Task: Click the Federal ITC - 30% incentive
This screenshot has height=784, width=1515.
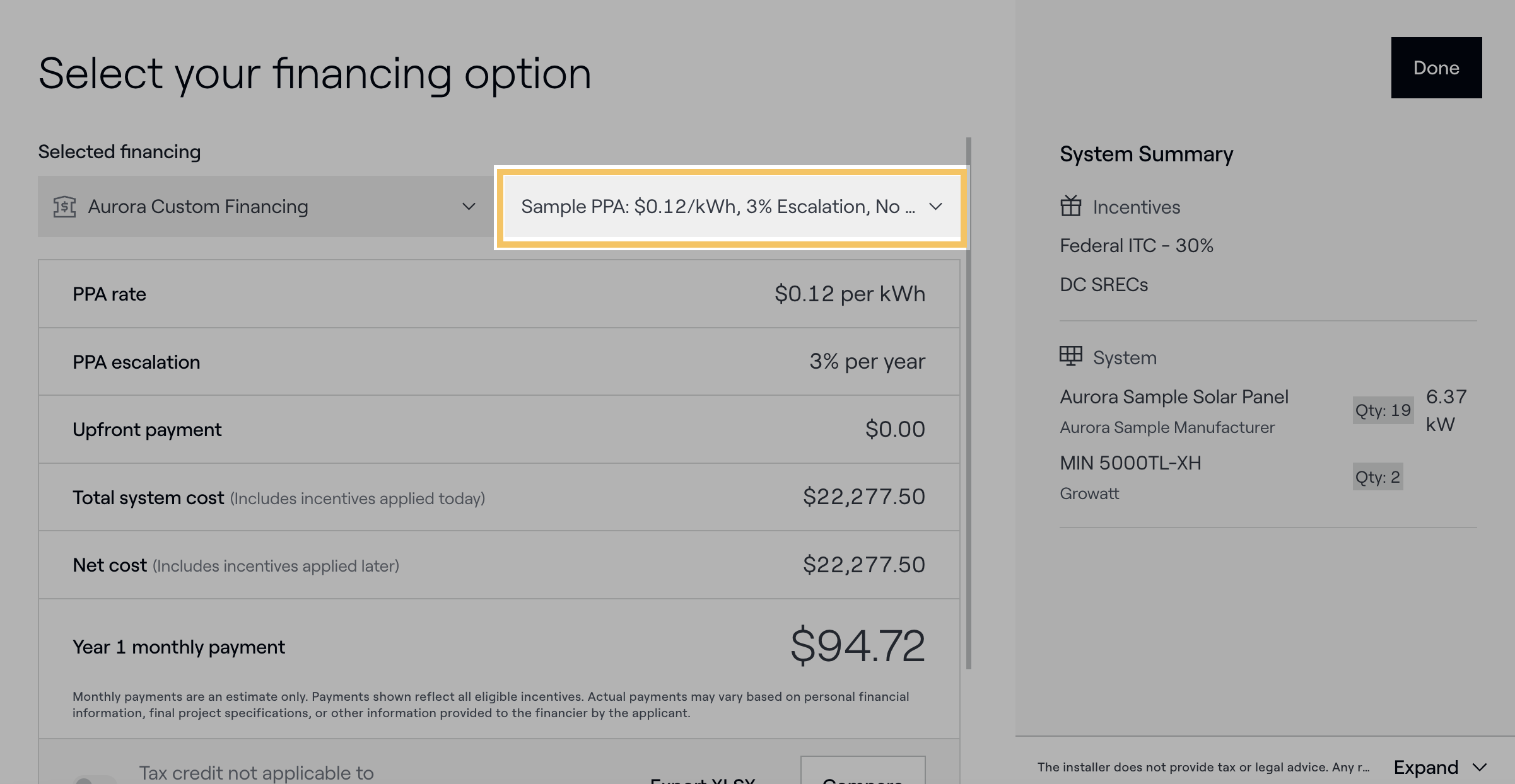Action: pyautogui.click(x=1137, y=245)
